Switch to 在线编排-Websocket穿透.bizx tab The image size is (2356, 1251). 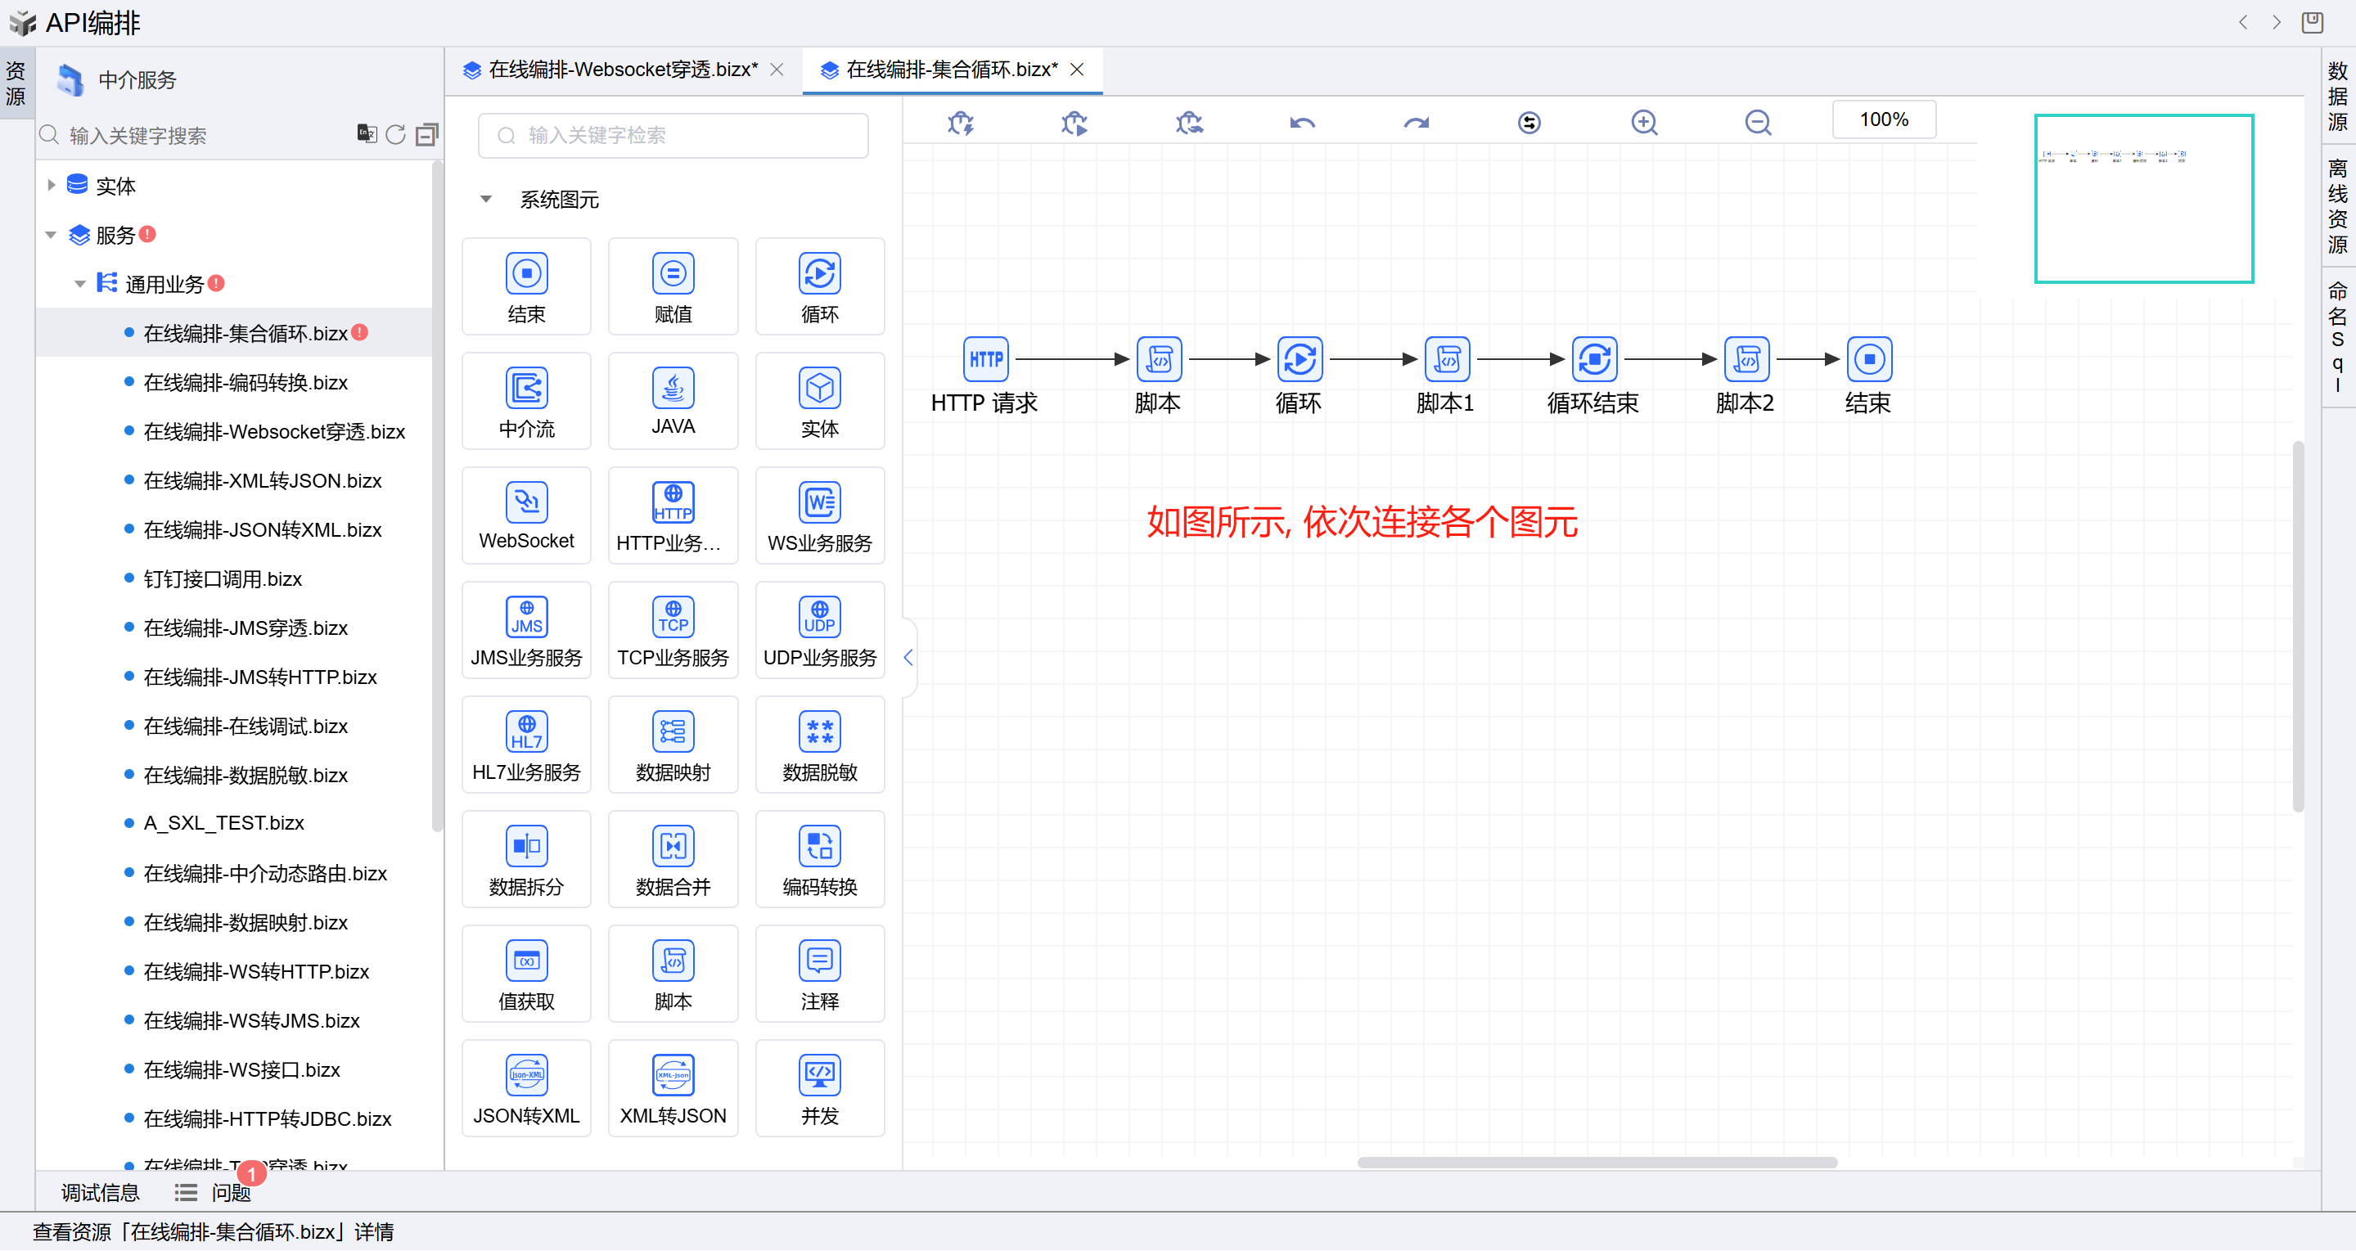[623, 70]
